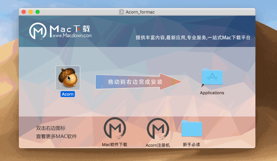The image size is (277, 161).
Task: Click the Acorn file name label
Action: click(x=68, y=94)
